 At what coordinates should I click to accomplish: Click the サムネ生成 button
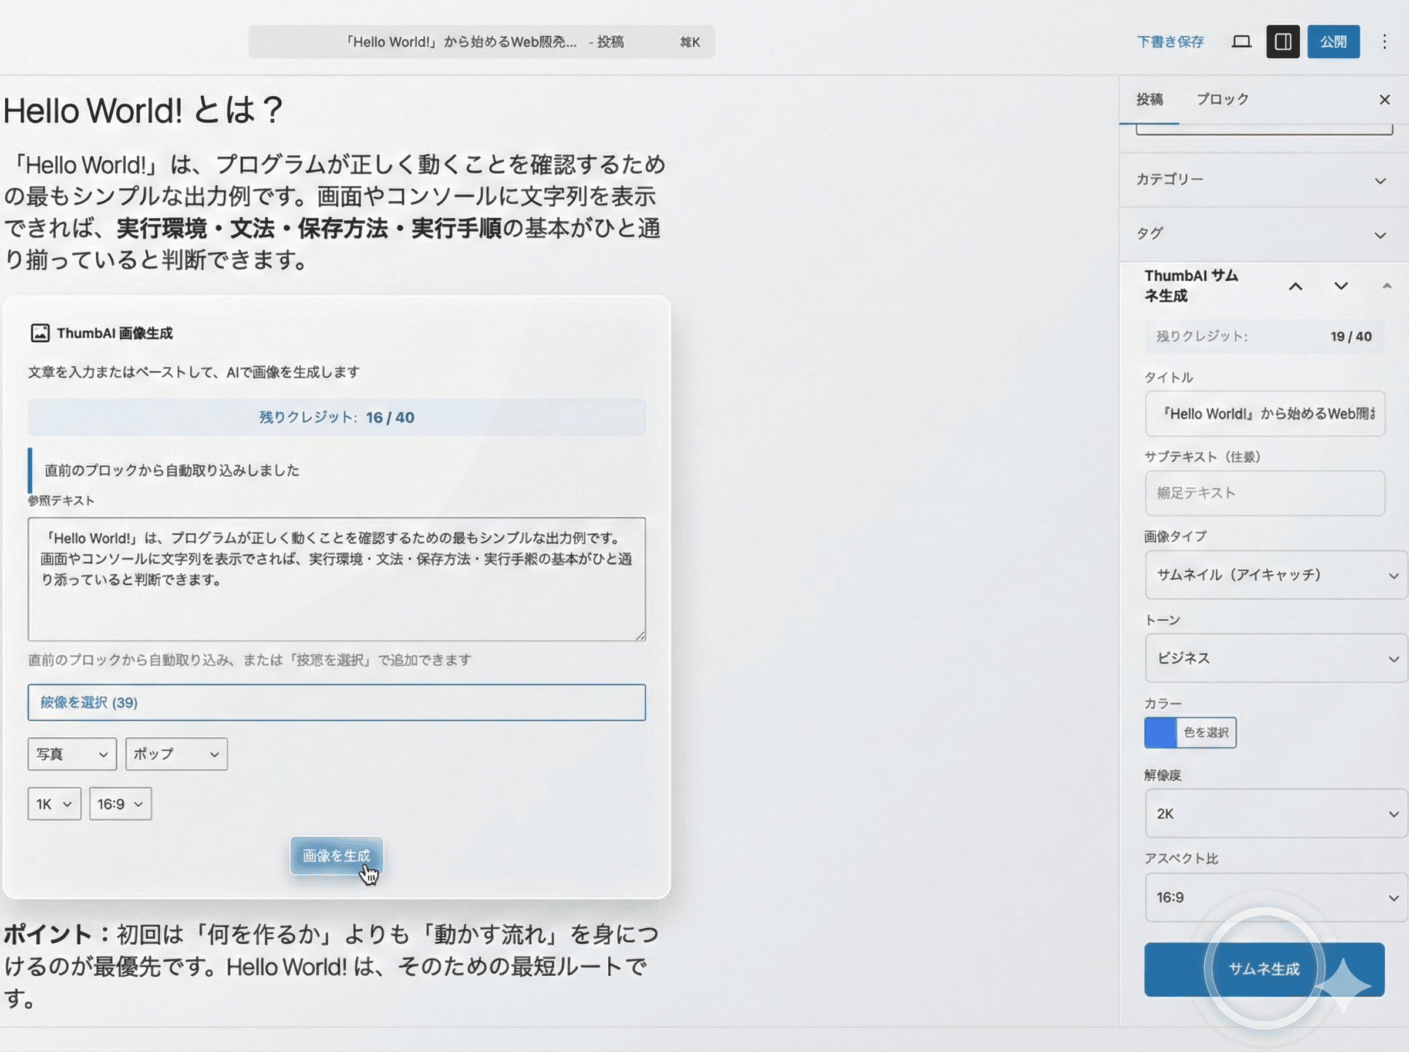1263,969
